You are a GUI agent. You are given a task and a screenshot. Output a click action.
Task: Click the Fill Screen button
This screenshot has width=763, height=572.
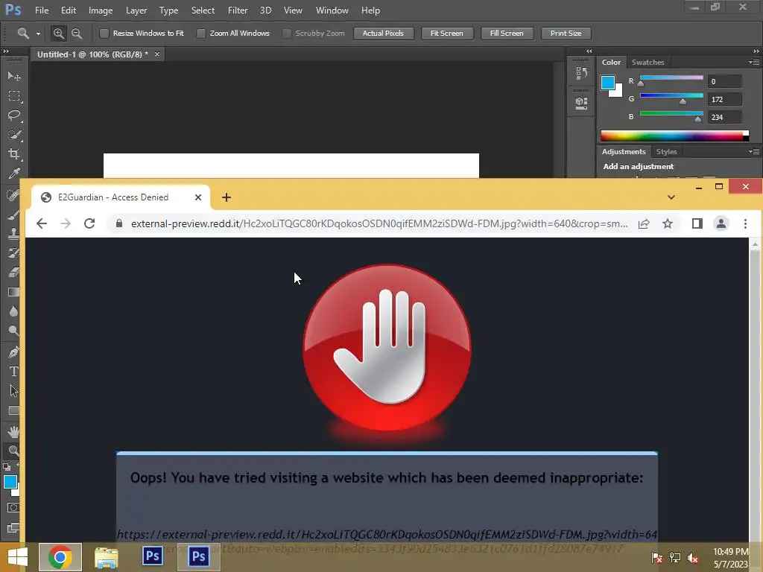click(x=507, y=33)
